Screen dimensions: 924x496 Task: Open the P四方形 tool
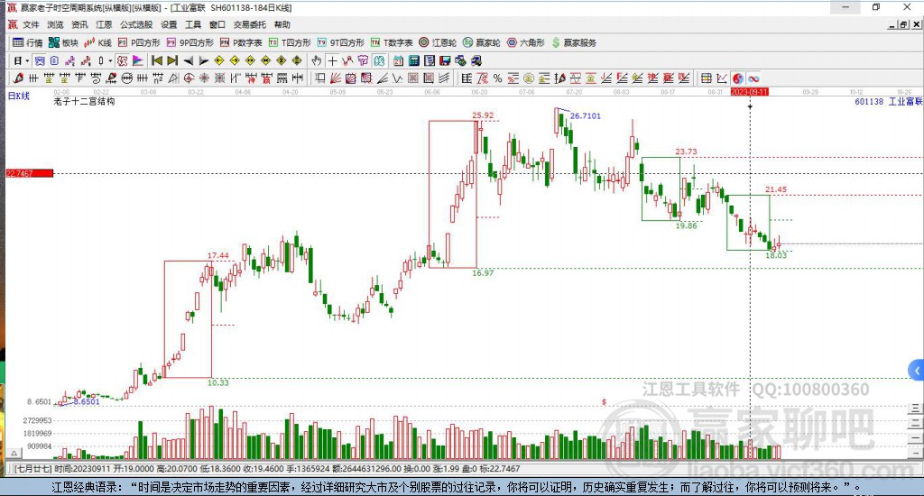(x=139, y=42)
